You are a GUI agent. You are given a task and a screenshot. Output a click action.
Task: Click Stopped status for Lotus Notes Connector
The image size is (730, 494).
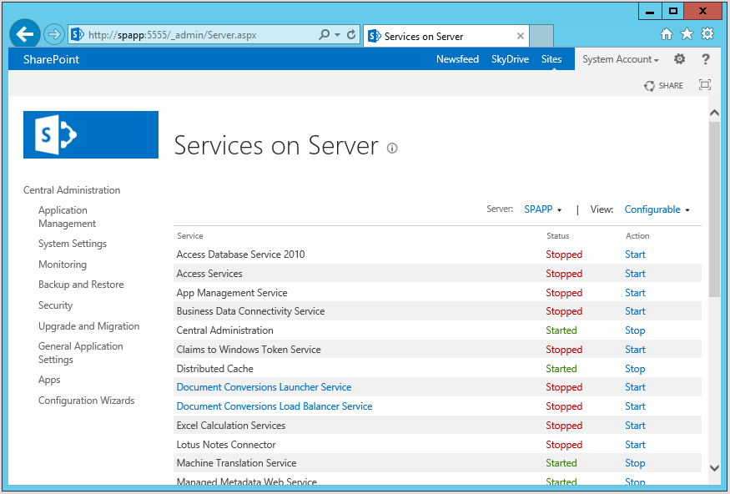tap(564, 445)
